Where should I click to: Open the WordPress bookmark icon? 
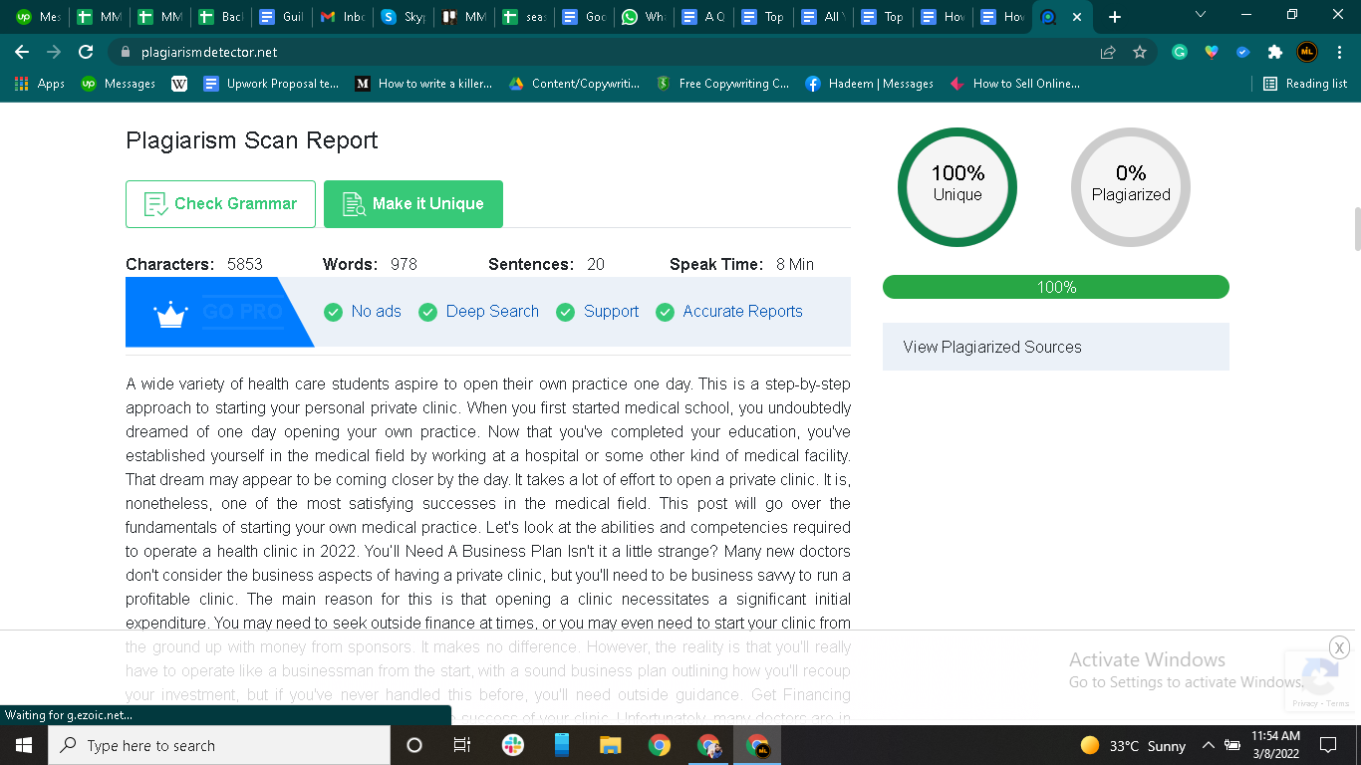[x=179, y=84]
